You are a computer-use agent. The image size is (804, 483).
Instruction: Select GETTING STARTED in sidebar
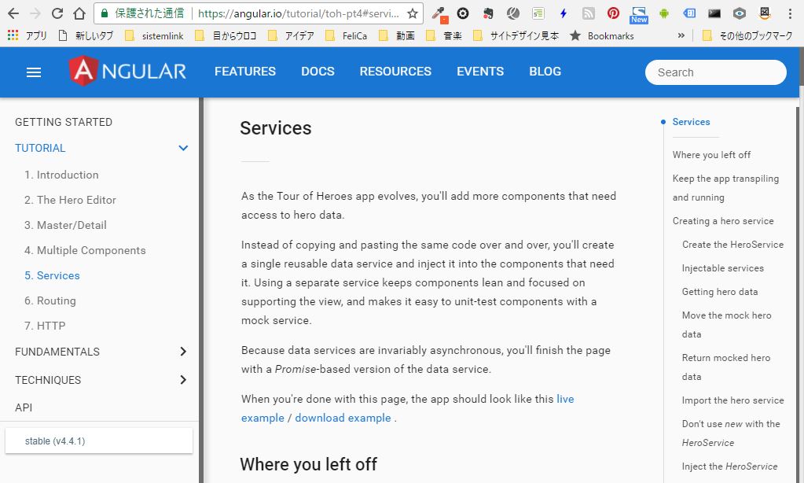[x=64, y=122]
